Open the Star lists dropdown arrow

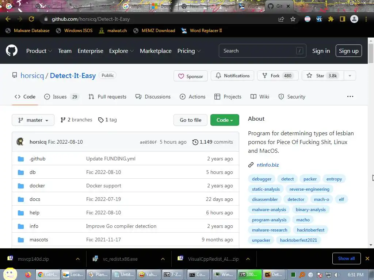tap(350, 76)
